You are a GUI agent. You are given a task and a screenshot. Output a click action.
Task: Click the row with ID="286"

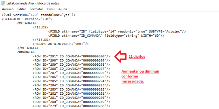[71, 77]
